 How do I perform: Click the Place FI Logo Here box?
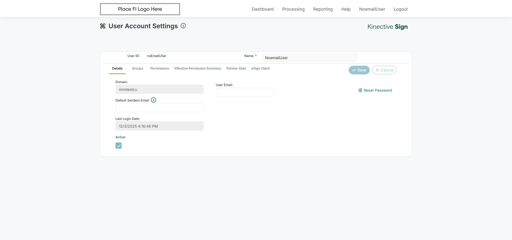point(140,9)
